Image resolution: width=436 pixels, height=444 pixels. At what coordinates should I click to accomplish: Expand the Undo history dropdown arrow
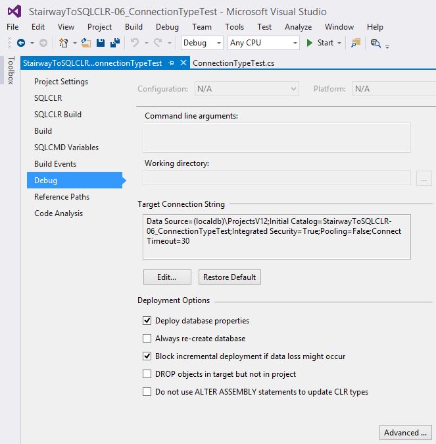pos(147,43)
